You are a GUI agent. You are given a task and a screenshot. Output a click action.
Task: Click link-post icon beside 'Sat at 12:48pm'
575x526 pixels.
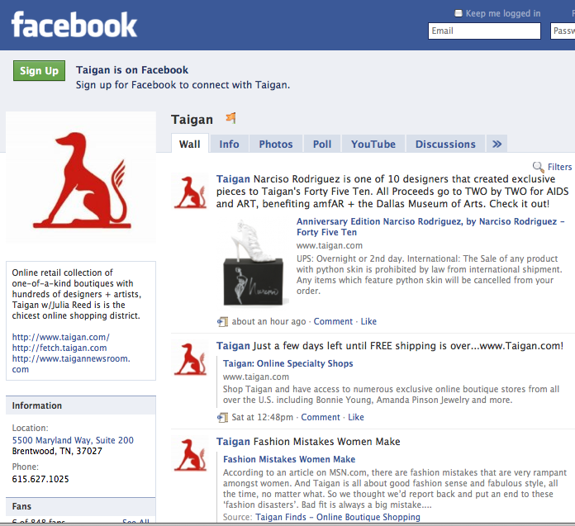[x=222, y=417]
